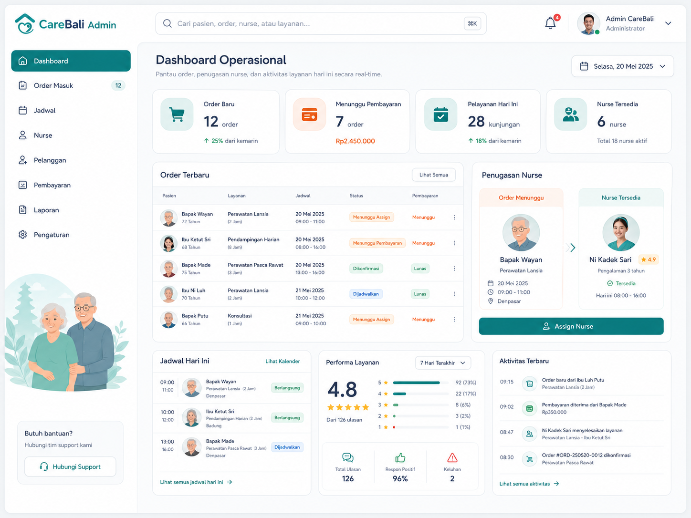691x518 pixels.
Task: Click Lunas badge in Bapak Made row
Action: tap(420, 269)
